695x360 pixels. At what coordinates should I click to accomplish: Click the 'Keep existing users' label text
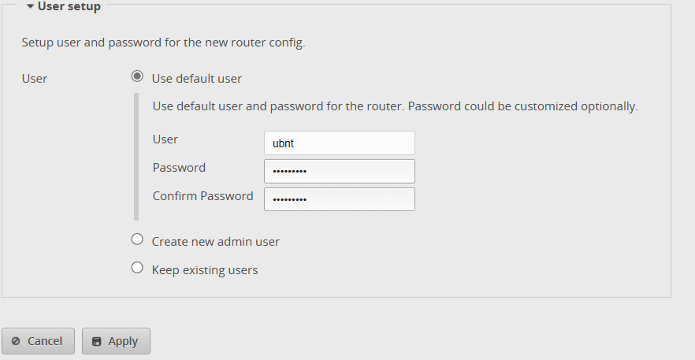pos(205,270)
